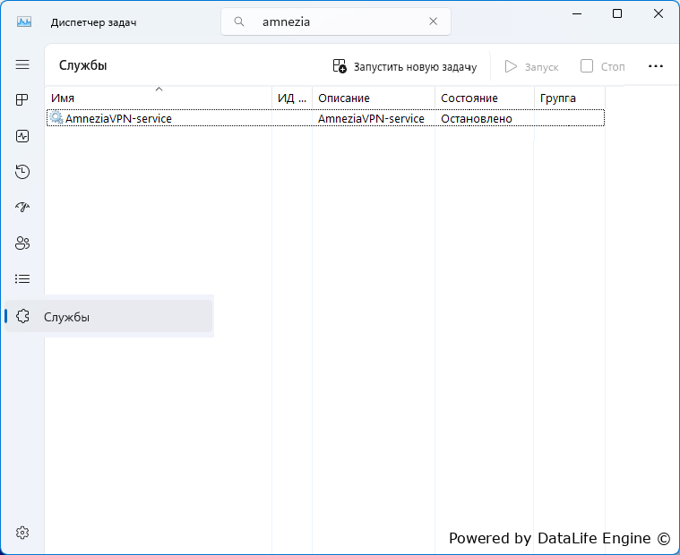Open the Details list page icon
The width and height of the screenshot is (680, 555).
[22, 278]
